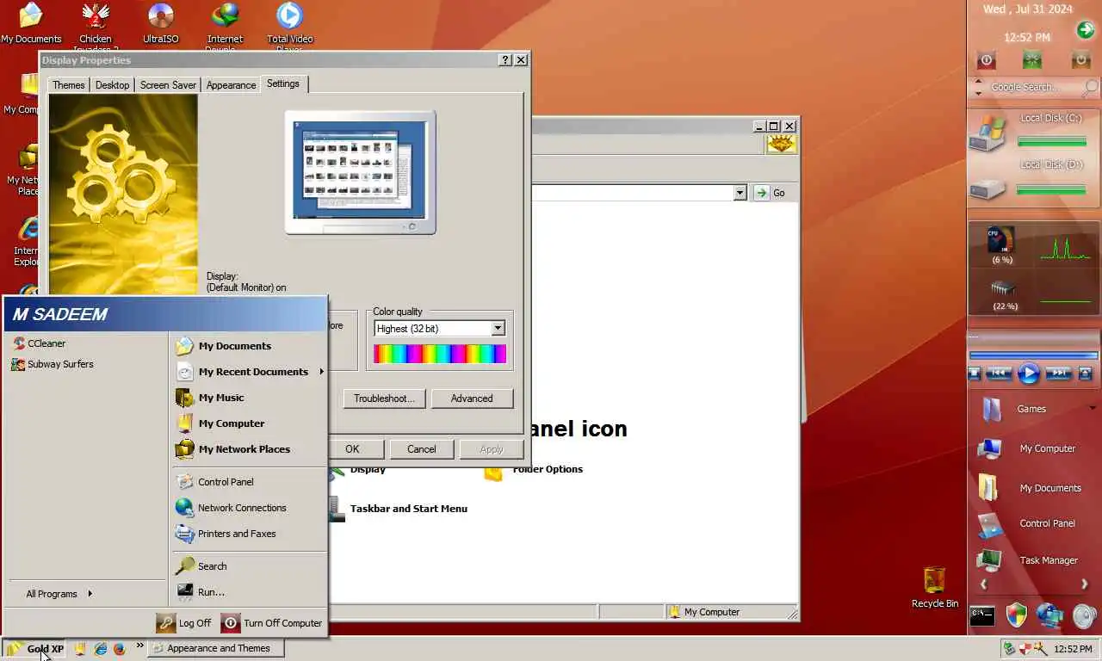1102x661 pixels.
Task: Click the rainbow color quality spectrum bar
Action: click(x=440, y=354)
